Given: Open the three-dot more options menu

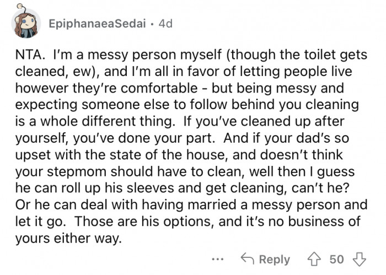Looking at the screenshot, I should click(x=218, y=259).
